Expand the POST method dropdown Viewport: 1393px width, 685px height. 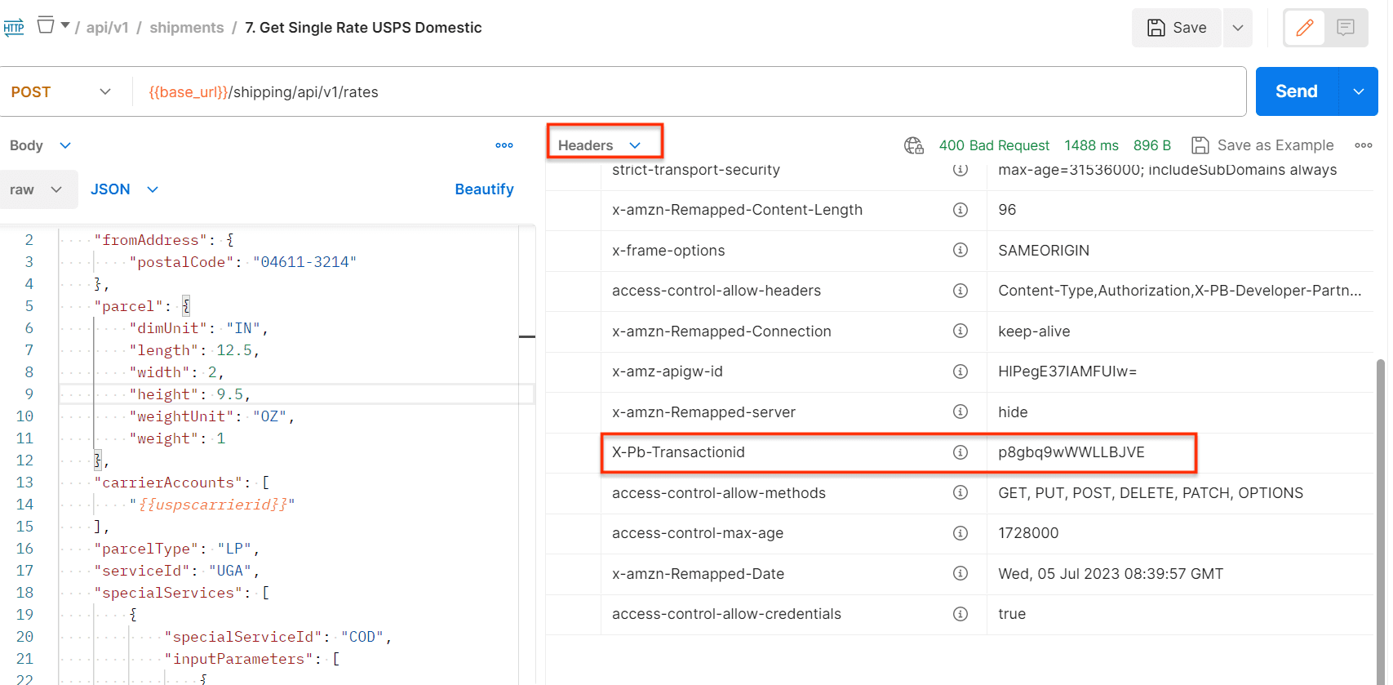[x=104, y=92]
